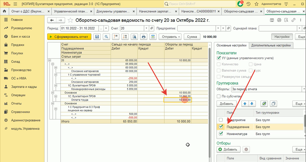Go to the home page tab
Screen dimensions: 306x162
point(4,11)
